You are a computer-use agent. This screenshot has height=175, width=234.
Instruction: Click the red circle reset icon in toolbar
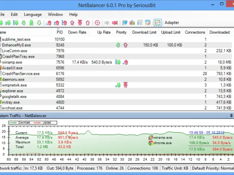[x=97, y=22]
